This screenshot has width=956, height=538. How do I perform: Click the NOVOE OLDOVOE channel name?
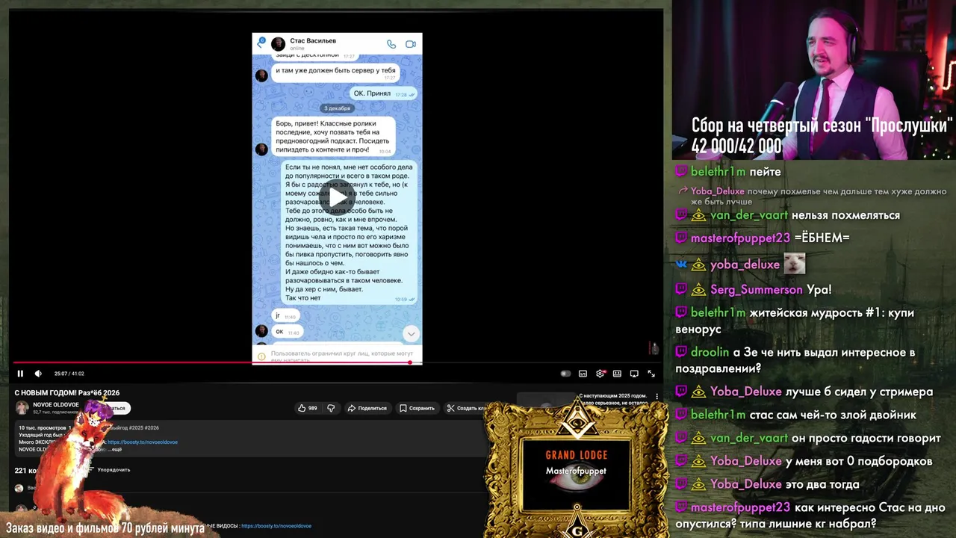pos(56,404)
